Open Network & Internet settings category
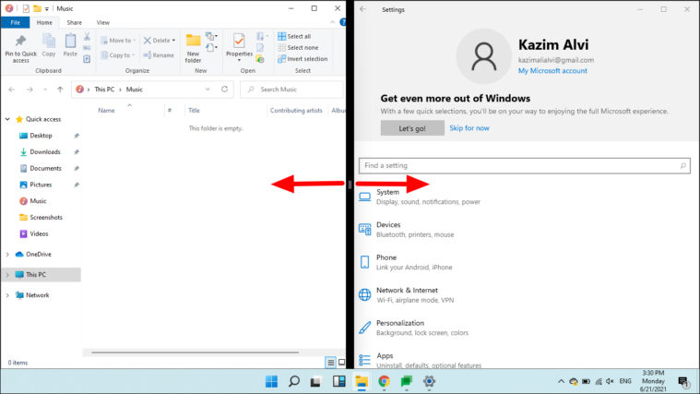Image resolution: width=700 pixels, height=394 pixels. click(x=406, y=295)
